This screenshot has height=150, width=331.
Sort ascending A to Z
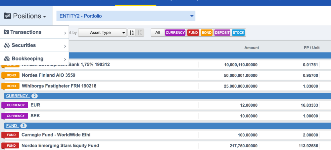[131, 33]
